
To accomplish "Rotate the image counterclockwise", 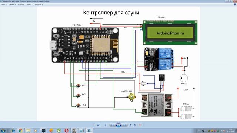I will 130,125.
